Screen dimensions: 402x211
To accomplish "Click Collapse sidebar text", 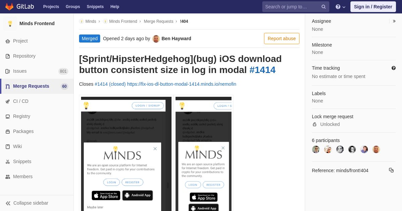I will click(31, 203).
